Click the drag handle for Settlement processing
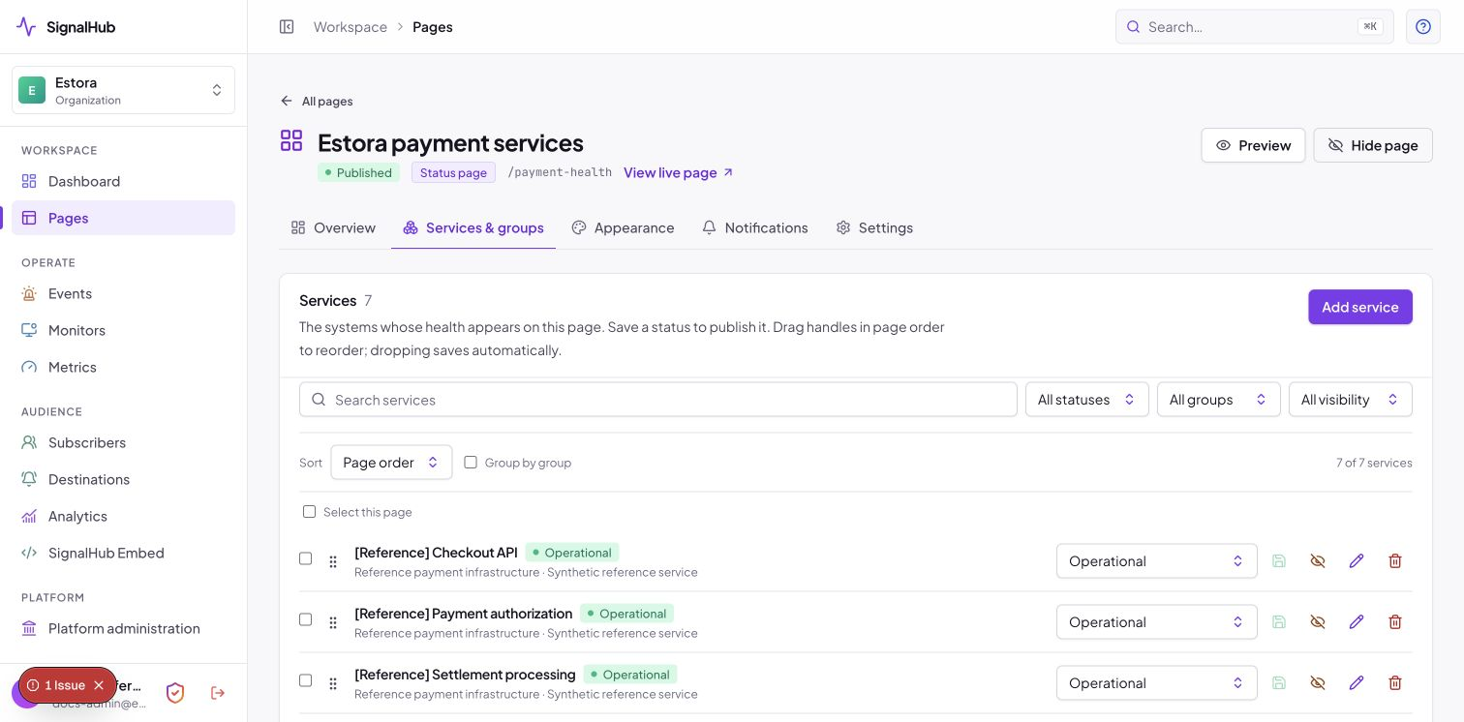The image size is (1464, 722). (x=333, y=683)
